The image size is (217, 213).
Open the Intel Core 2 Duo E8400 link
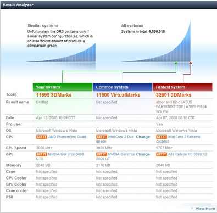click(x=115, y=139)
